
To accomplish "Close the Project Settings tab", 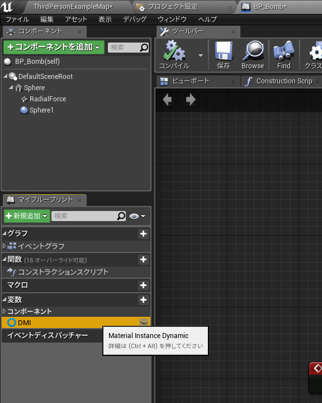I will [x=230, y=7].
